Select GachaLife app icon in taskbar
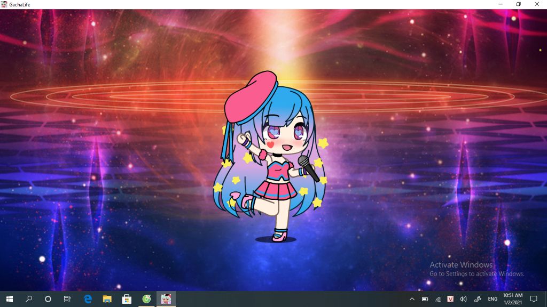547x307 pixels. 166,299
